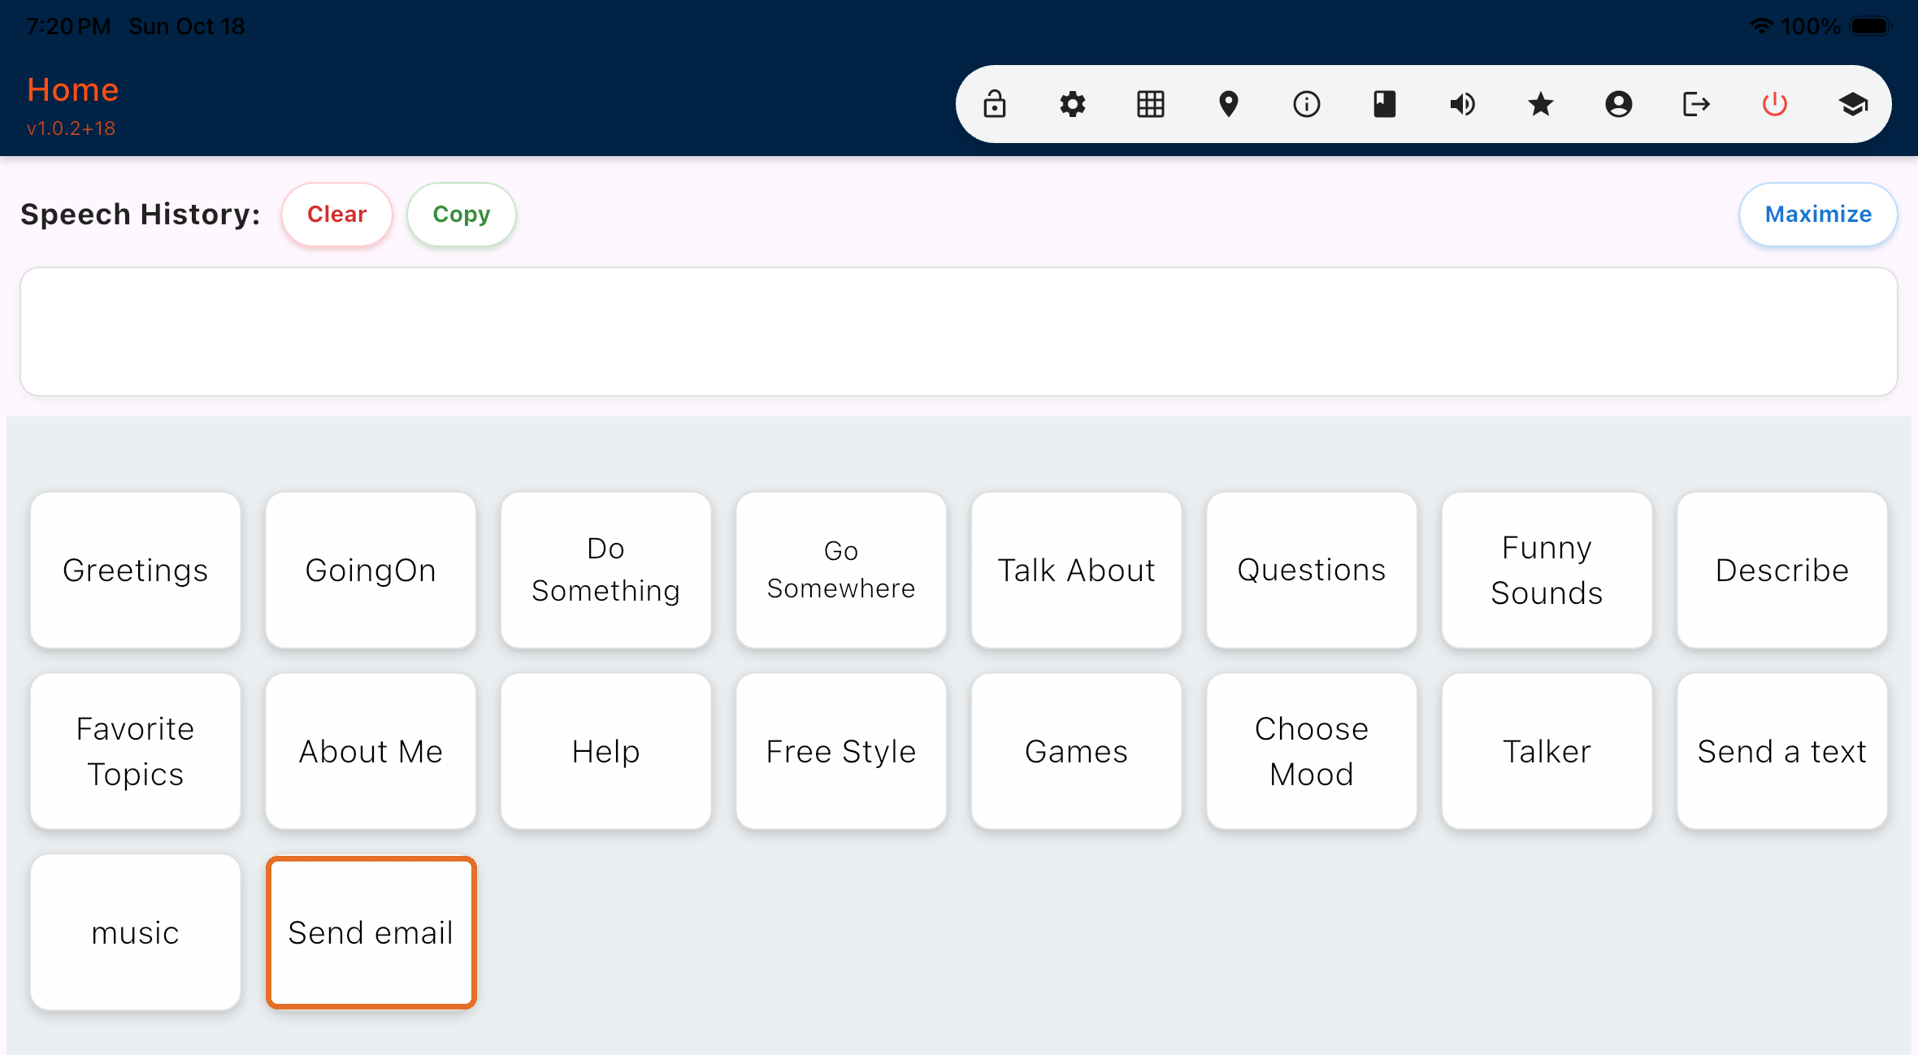Image resolution: width=1918 pixels, height=1055 pixels.
Task: Click the grid layout icon
Action: [1151, 104]
